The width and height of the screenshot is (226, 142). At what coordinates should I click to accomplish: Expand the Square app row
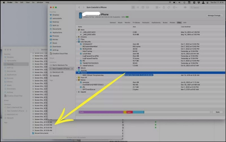click(x=77, y=92)
